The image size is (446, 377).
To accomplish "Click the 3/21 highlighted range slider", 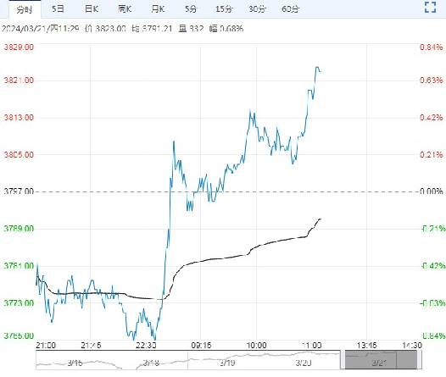I will 381,360.
